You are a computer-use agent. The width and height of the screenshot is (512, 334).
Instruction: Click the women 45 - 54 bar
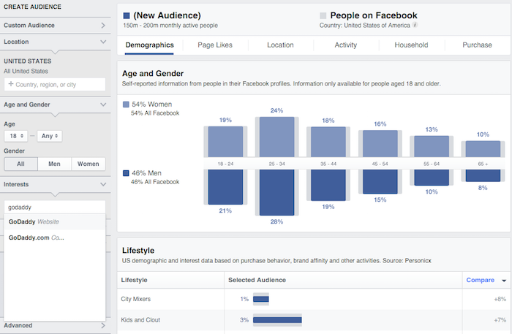[x=380, y=144]
